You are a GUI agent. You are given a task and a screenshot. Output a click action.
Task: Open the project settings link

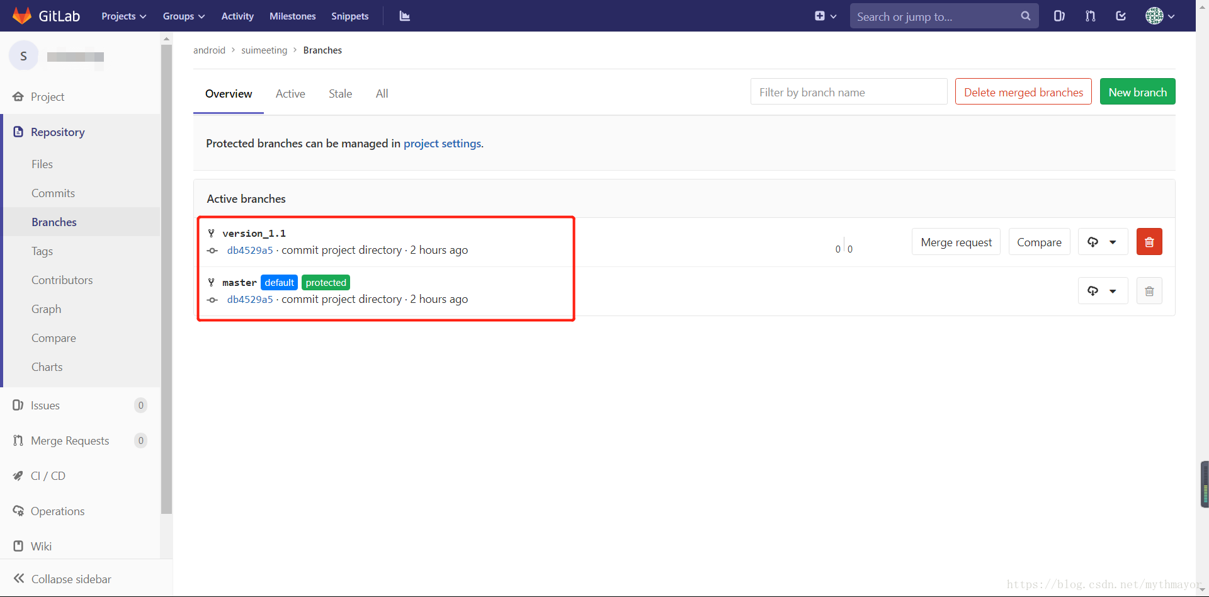tap(443, 144)
